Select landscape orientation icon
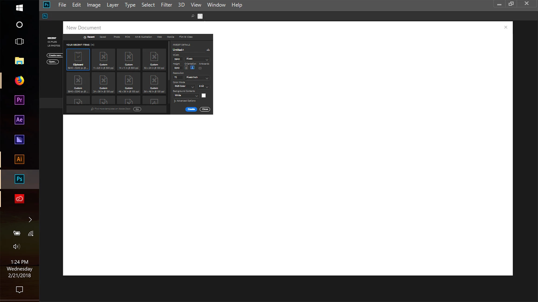 click(192, 68)
